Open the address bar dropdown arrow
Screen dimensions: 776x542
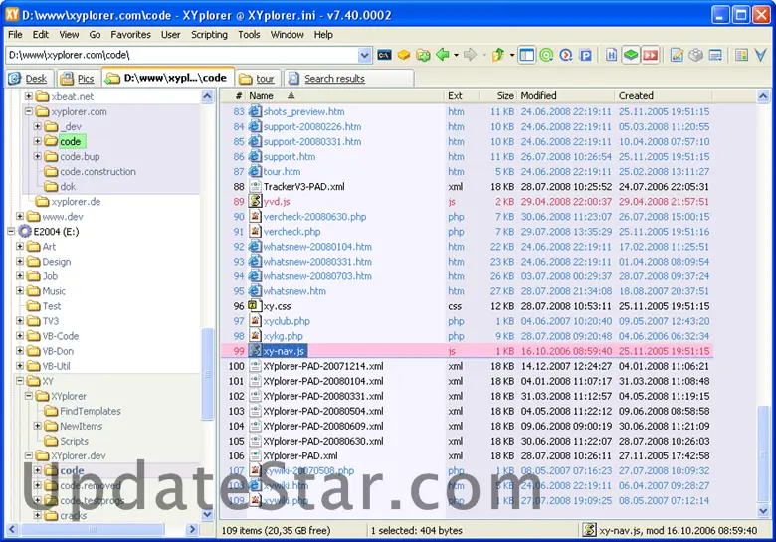tap(365, 56)
